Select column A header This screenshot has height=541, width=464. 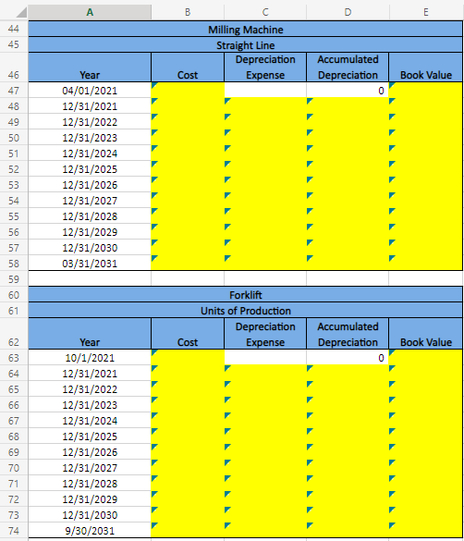click(90, 12)
